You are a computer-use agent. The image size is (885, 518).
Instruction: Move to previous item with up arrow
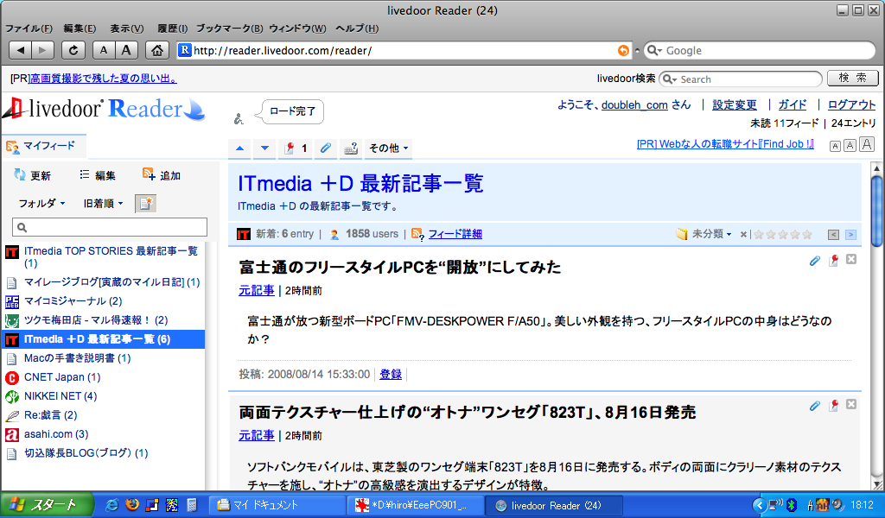[x=240, y=148]
